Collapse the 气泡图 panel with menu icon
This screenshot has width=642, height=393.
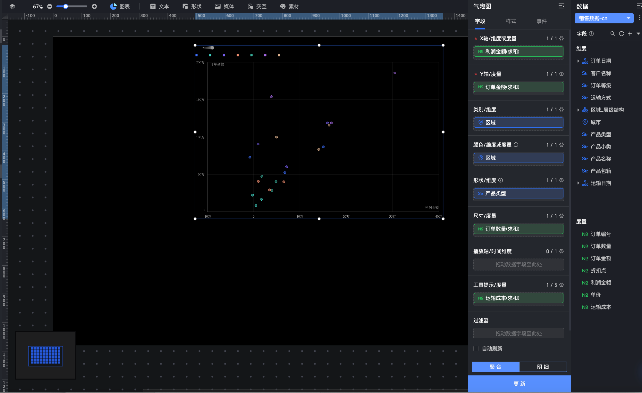point(561,6)
